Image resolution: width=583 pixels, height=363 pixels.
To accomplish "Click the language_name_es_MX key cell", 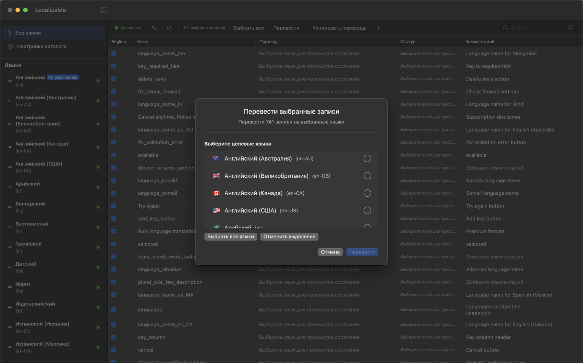I will pos(166,295).
